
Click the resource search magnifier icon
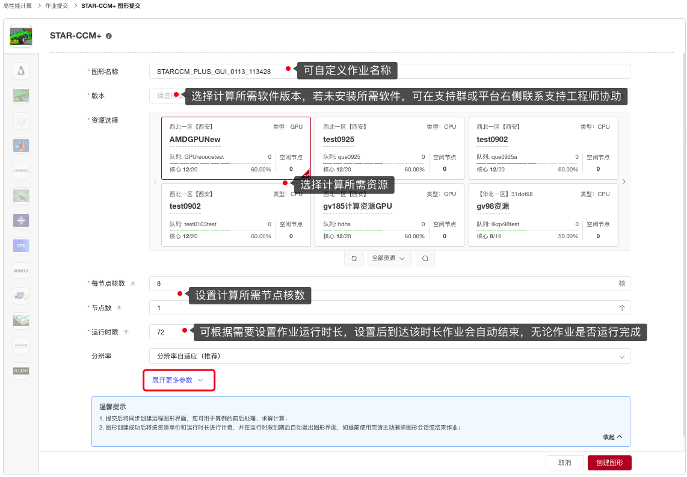425,258
